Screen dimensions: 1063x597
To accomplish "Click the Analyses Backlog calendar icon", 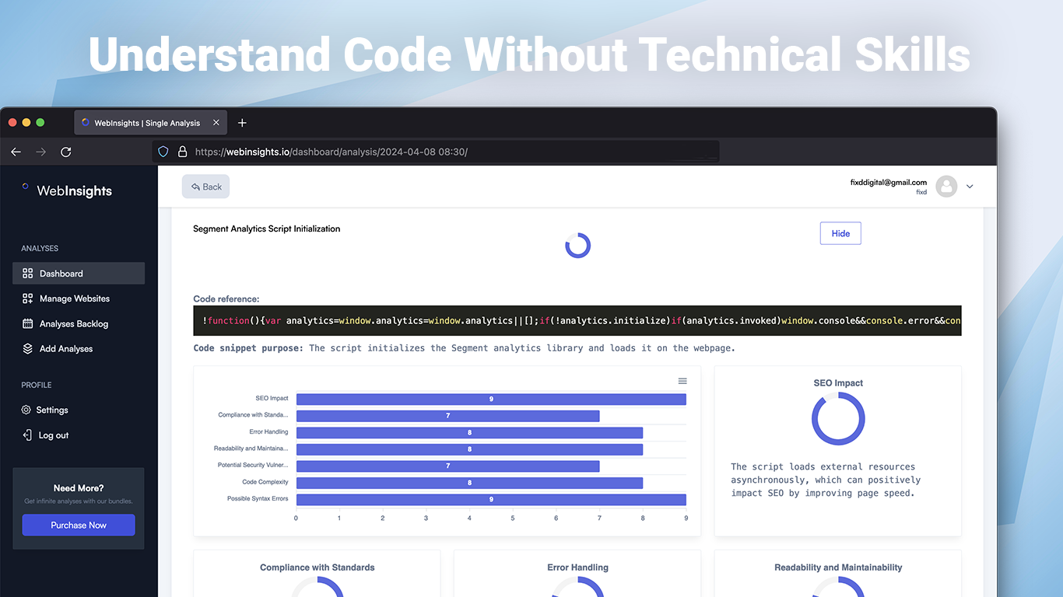I will point(27,323).
